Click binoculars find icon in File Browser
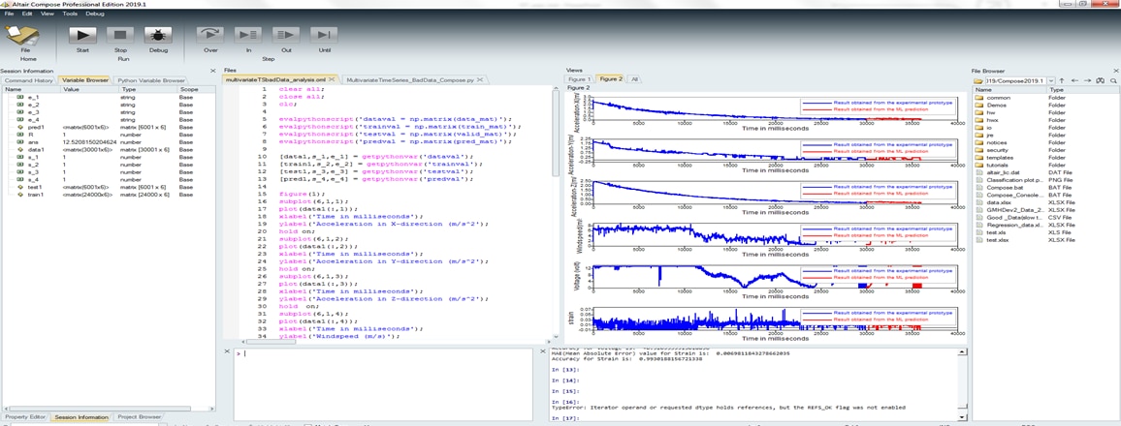 tap(1101, 80)
